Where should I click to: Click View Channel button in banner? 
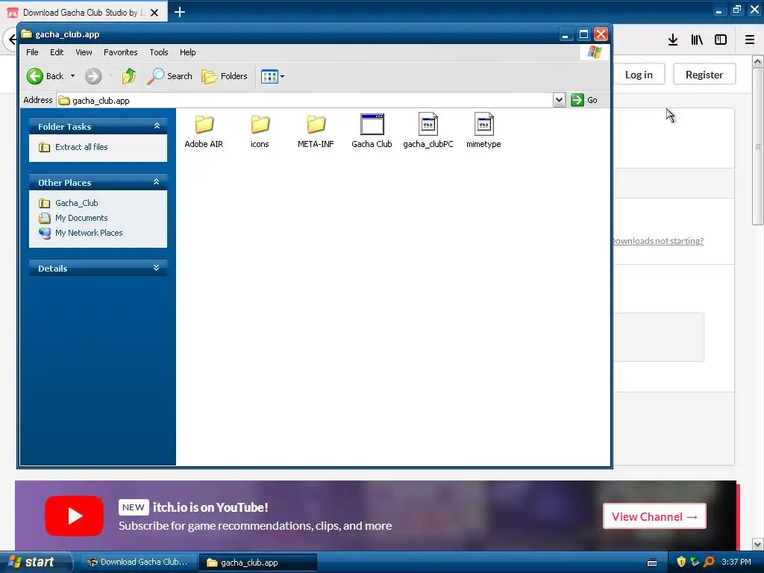pos(654,516)
